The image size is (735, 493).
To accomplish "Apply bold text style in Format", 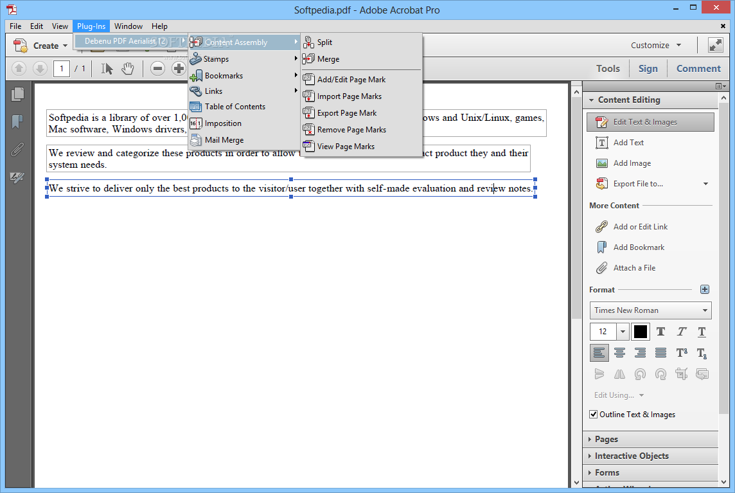I will click(660, 332).
